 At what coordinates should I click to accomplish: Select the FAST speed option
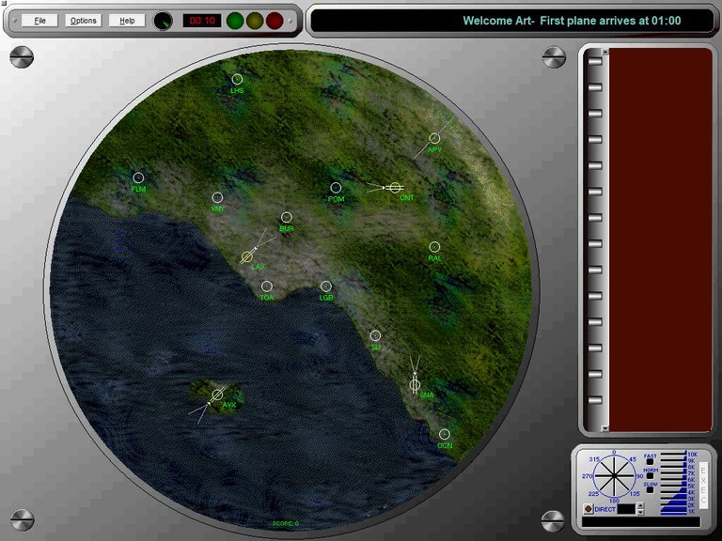(x=650, y=462)
